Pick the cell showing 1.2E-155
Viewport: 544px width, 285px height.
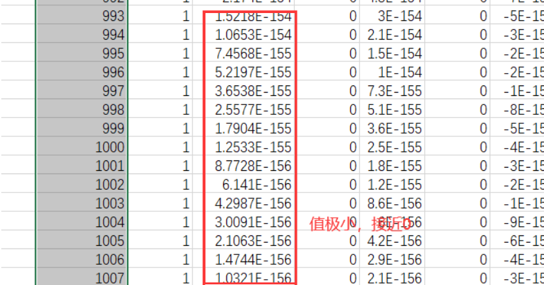[x=393, y=185]
